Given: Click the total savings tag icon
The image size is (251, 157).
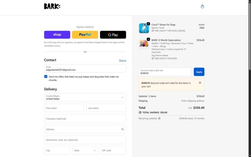Looking at the screenshot, I should 140,113.
